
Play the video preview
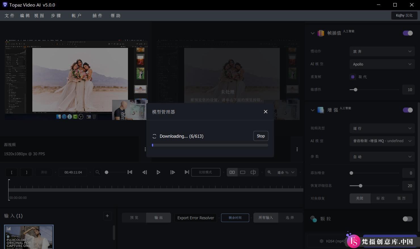(x=158, y=172)
